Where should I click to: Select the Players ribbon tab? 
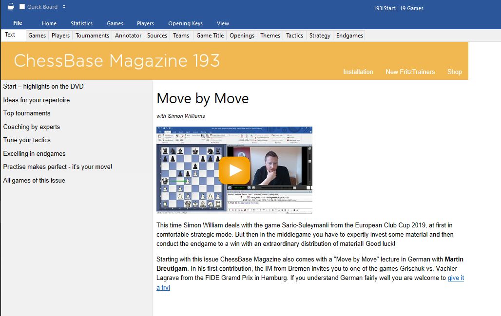[145, 23]
